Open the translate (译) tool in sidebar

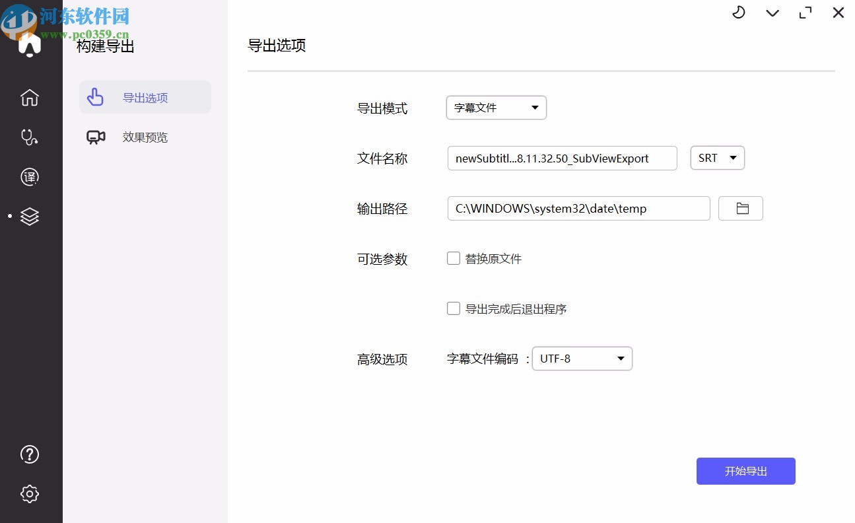30,177
